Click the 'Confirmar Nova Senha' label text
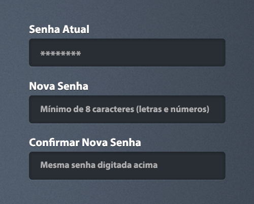This screenshot has width=254, height=204. (x=85, y=143)
